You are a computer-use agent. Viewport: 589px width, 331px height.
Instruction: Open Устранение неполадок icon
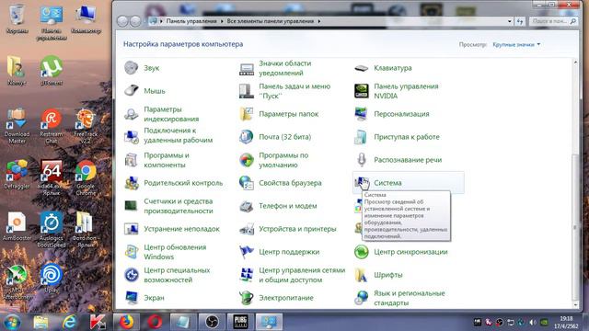pyautogui.click(x=131, y=229)
